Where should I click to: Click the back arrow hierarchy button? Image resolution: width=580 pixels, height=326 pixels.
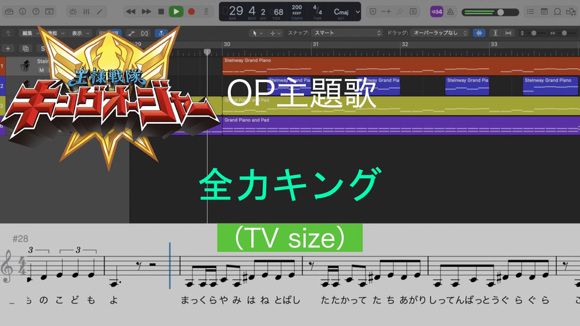[8, 33]
